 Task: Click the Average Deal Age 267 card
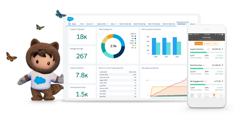(x=82, y=55)
